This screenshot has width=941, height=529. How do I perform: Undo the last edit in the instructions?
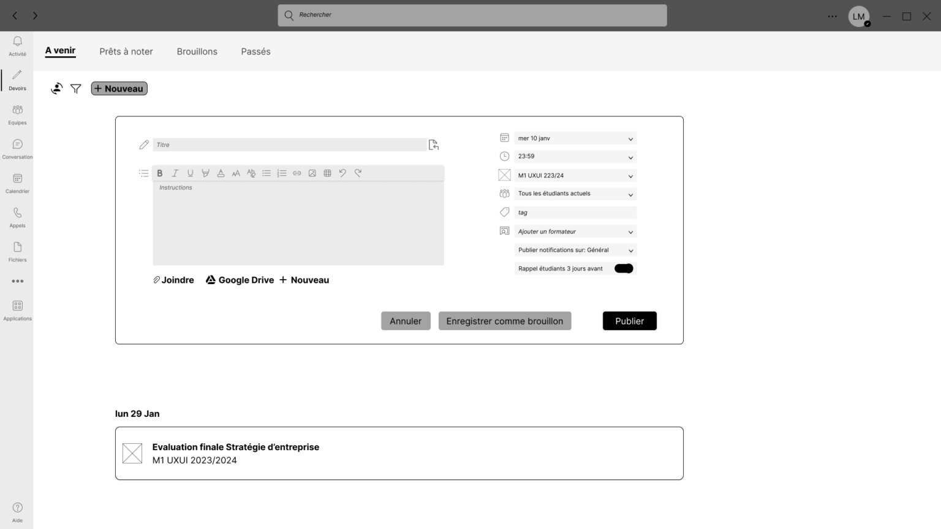click(x=342, y=173)
